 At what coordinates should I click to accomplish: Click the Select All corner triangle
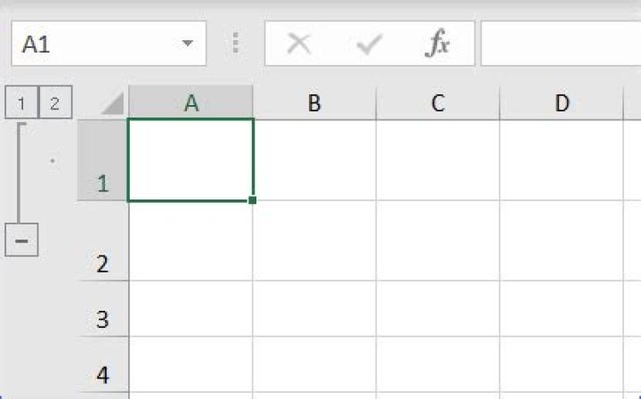111,104
